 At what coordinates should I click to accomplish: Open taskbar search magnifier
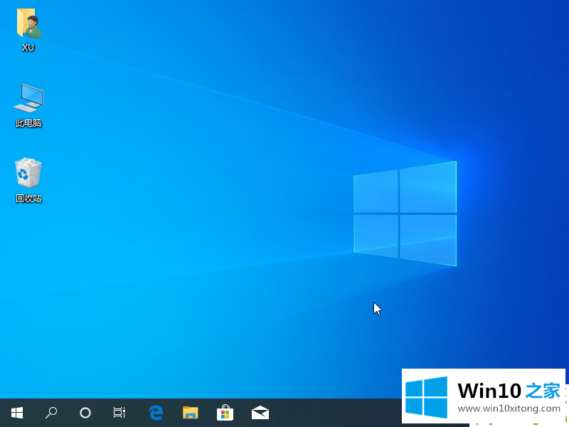pyautogui.click(x=51, y=413)
